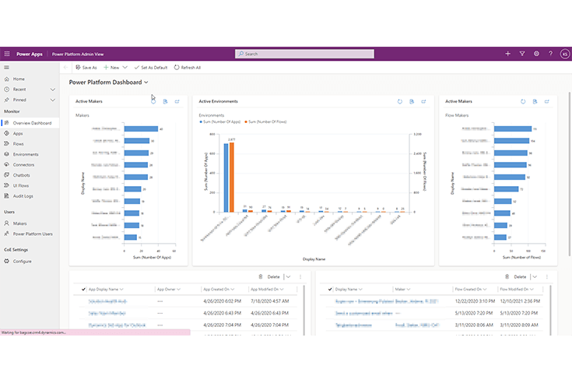Toggle select-all checkmark in apps grid
The image size is (572, 383).
pos(83,290)
